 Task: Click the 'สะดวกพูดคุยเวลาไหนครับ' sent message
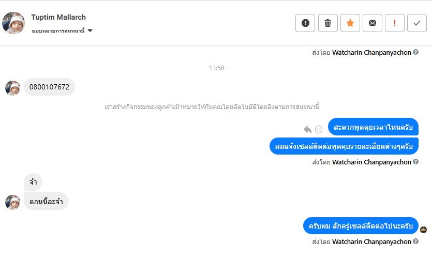[x=373, y=127]
